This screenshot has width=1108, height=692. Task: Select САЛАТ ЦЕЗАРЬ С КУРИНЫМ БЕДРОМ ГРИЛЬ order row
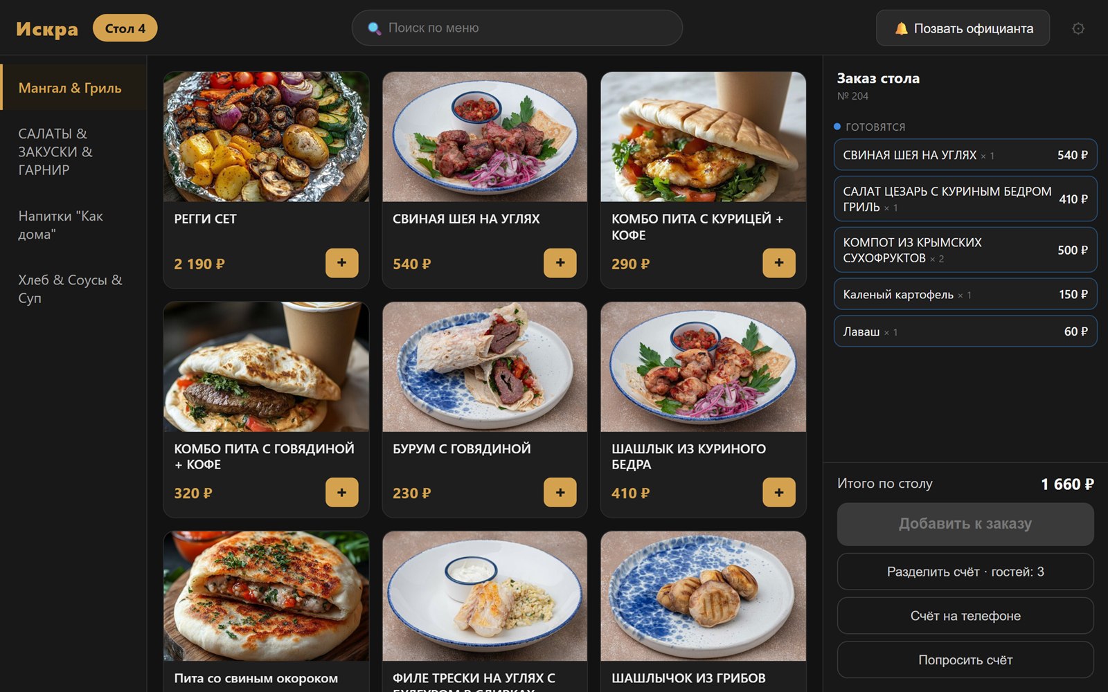point(965,199)
